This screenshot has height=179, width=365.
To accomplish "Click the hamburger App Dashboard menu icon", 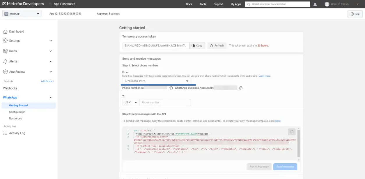I will coord(51,4).
